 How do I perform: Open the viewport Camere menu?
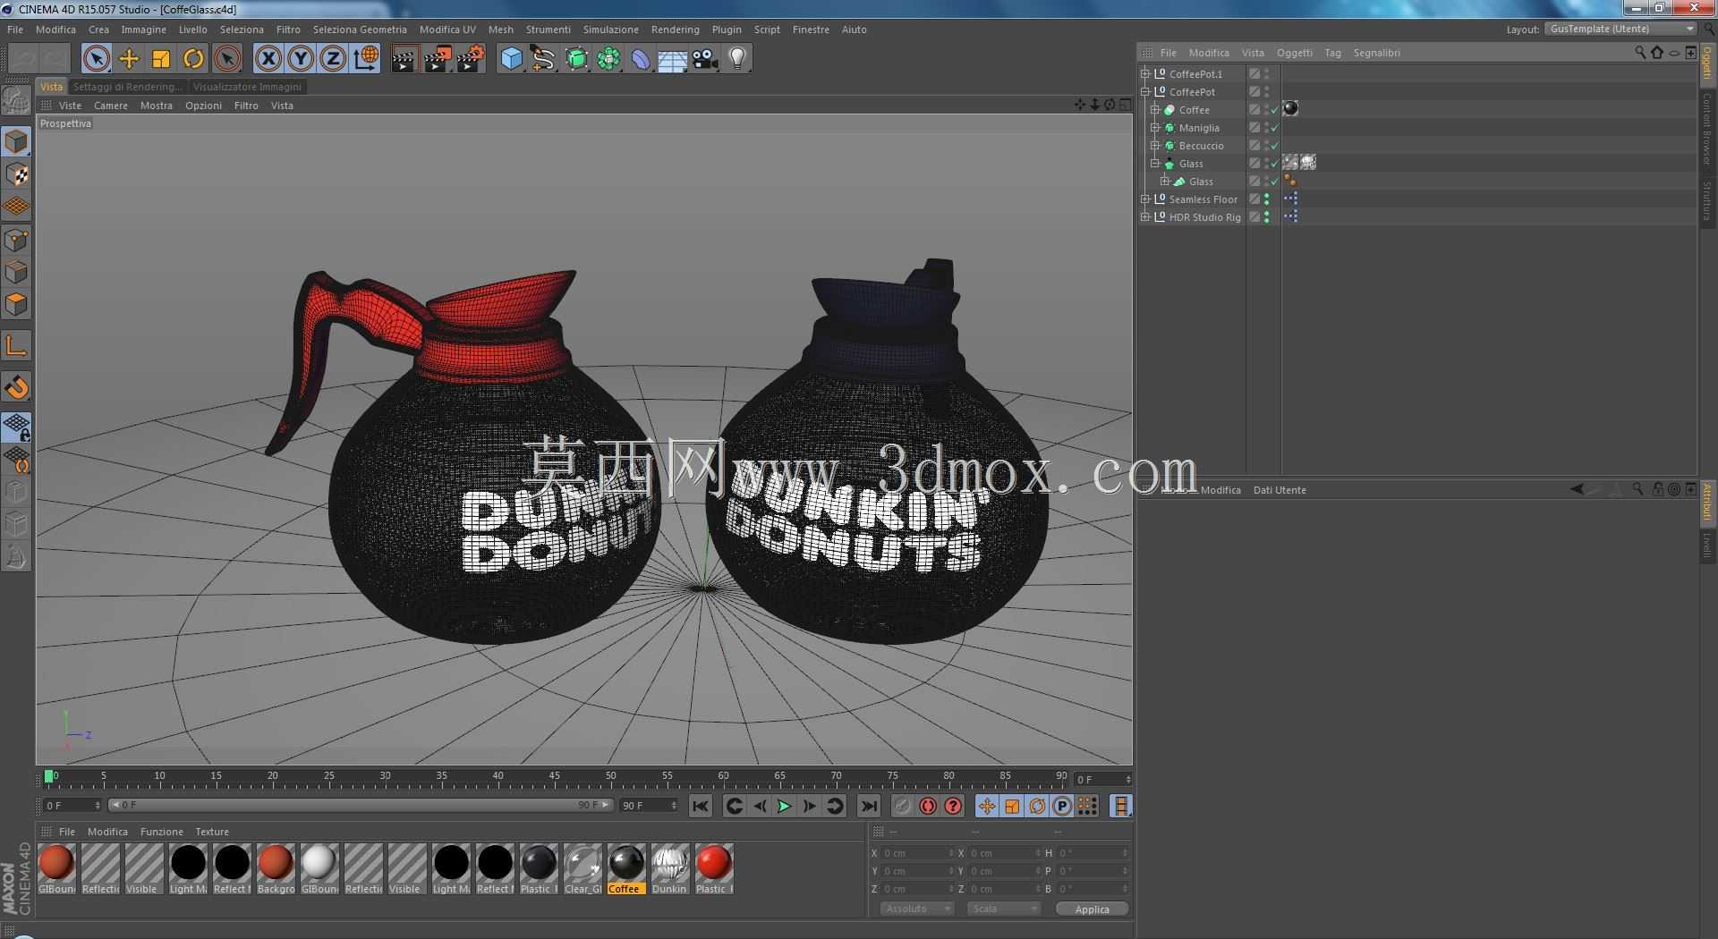[x=111, y=106]
